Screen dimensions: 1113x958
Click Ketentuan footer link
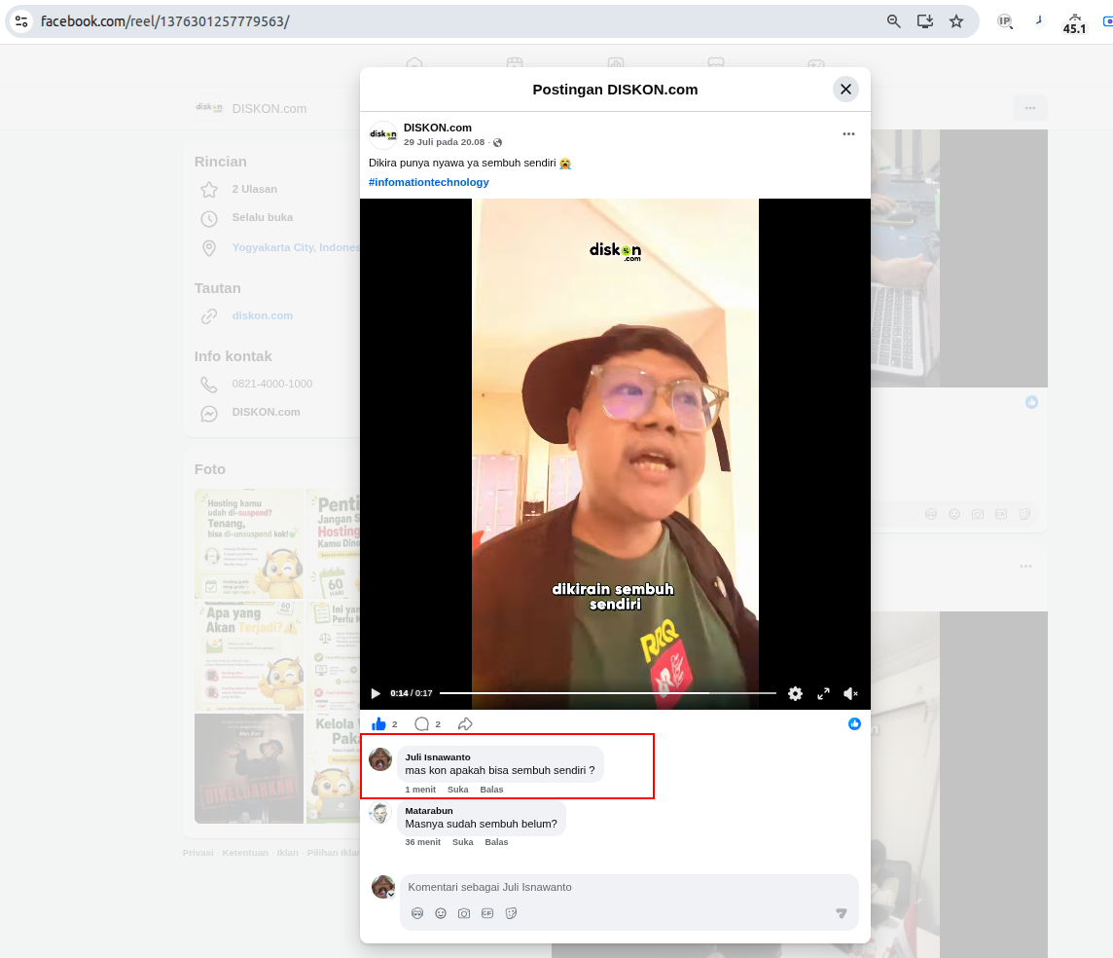[x=245, y=853]
